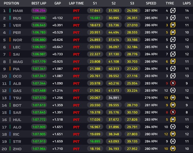Image resolution: width=193 pixels, height=153 pixels.
Task: Click MAG's +0.925 gap value
Action: 58,61
